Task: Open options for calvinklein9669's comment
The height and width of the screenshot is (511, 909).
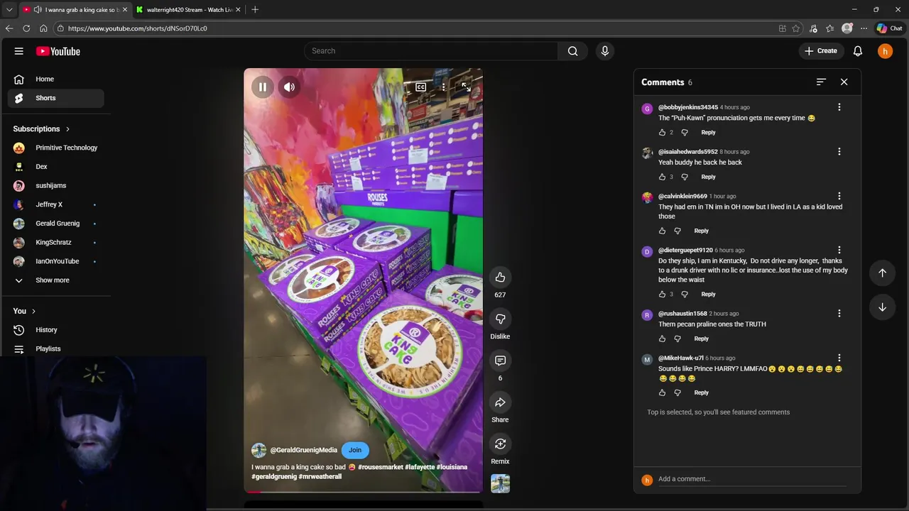Action: click(x=839, y=196)
